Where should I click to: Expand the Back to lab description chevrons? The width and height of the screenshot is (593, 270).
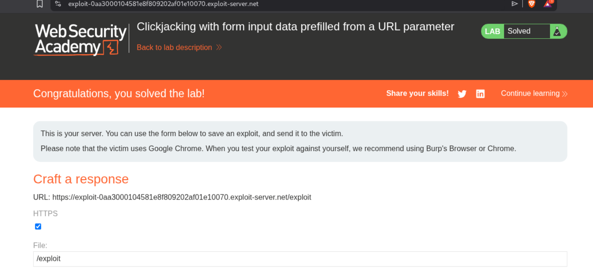(219, 48)
